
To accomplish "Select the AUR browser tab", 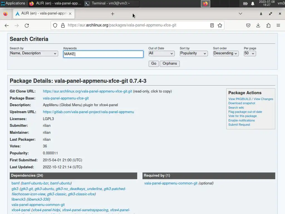I will pos(44,14).
